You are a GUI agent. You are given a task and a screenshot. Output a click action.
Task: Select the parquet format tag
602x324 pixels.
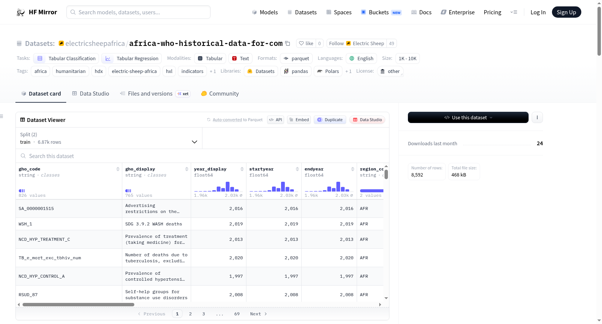296,58
